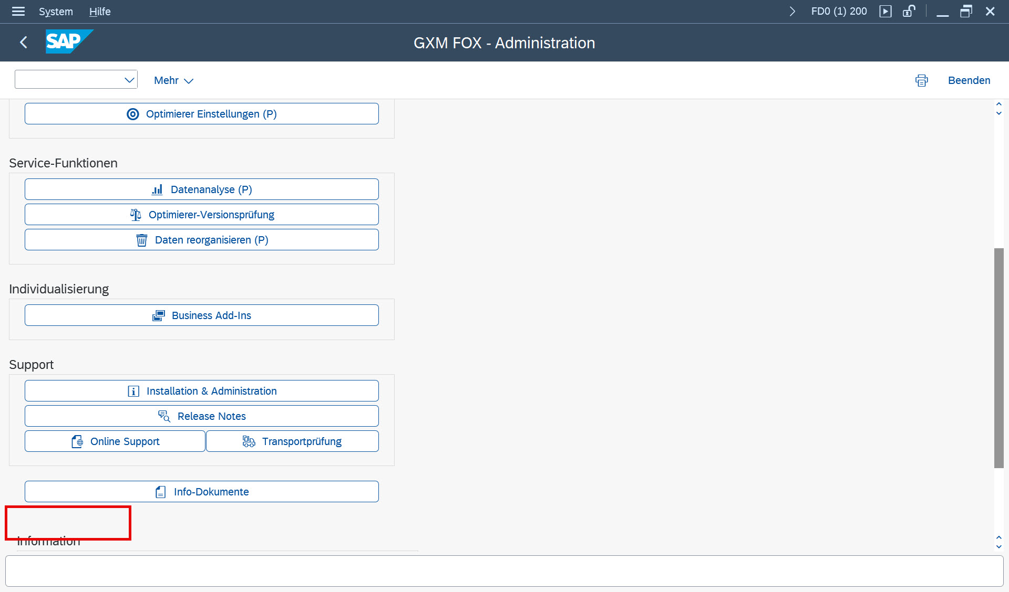Expand the title bar right chevron
The height and width of the screenshot is (592, 1009).
click(792, 12)
